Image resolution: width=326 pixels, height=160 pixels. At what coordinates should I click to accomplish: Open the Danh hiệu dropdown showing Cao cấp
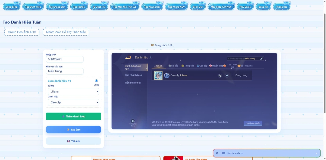[x=73, y=102]
